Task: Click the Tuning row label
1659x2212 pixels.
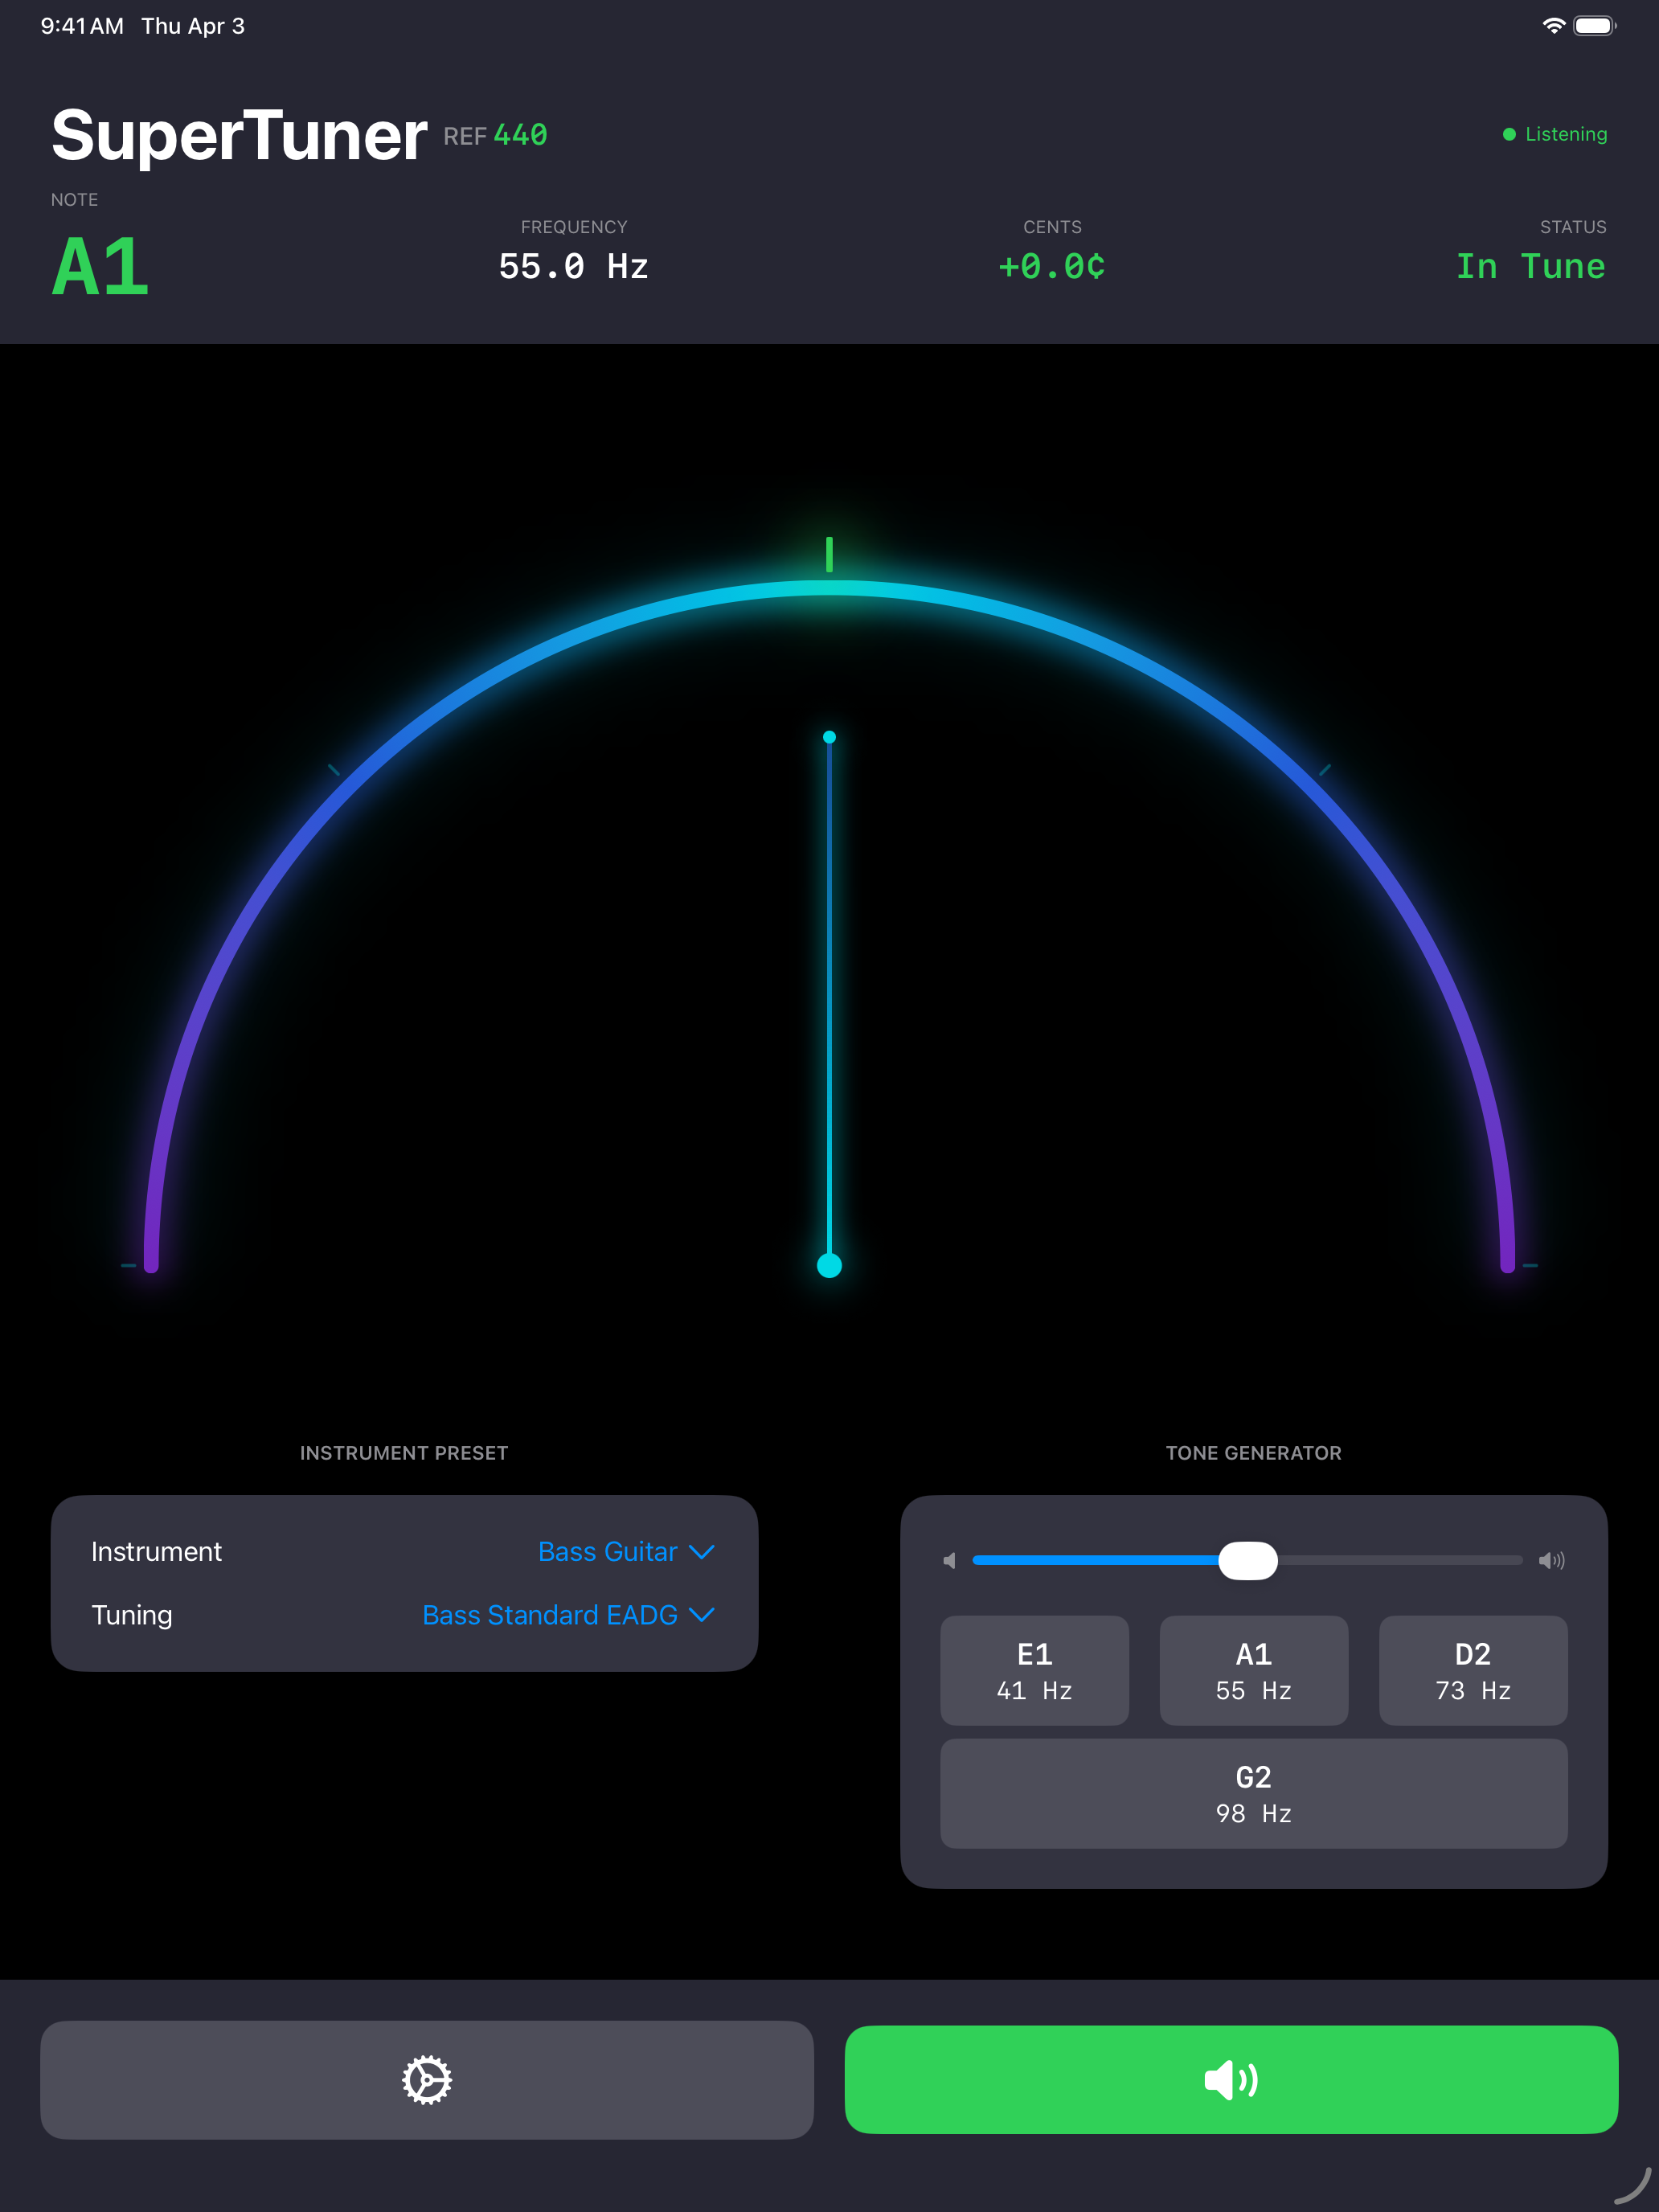Action: click(132, 1615)
